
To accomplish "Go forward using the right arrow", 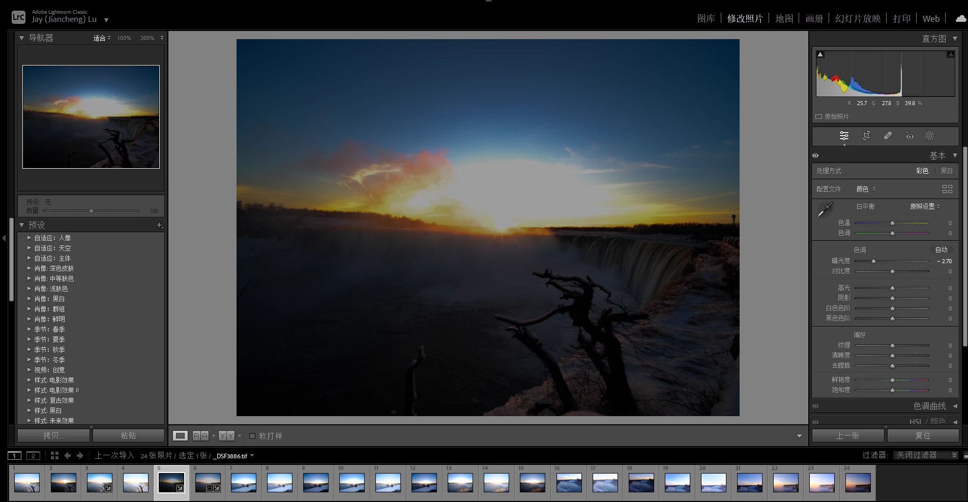I will click(x=80, y=456).
